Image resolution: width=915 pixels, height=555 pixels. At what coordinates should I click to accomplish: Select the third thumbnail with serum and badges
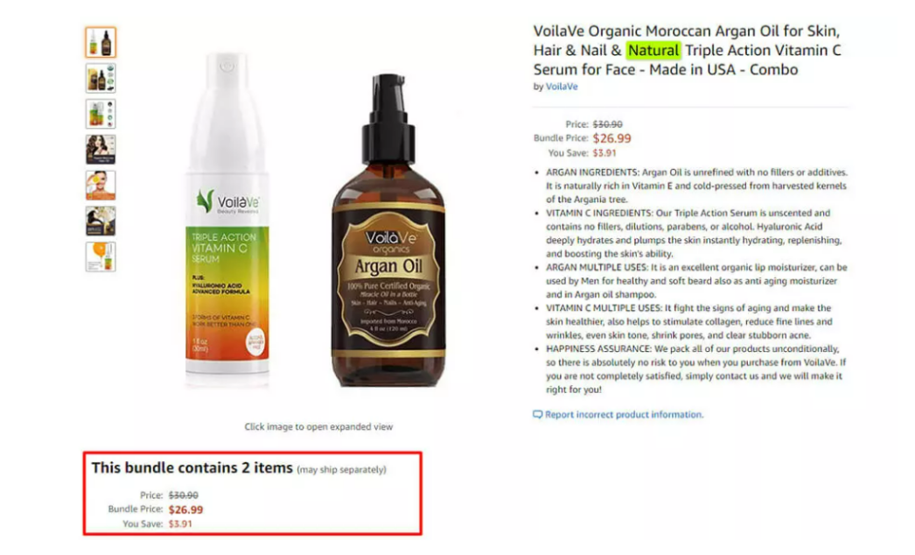[101, 114]
